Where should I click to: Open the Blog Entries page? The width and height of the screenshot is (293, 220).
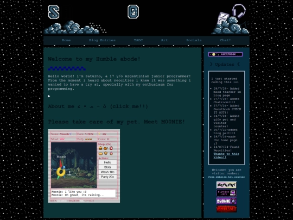click(x=102, y=40)
